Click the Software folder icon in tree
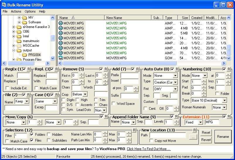This screenshot has height=160, width=235. [x=25, y=22]
